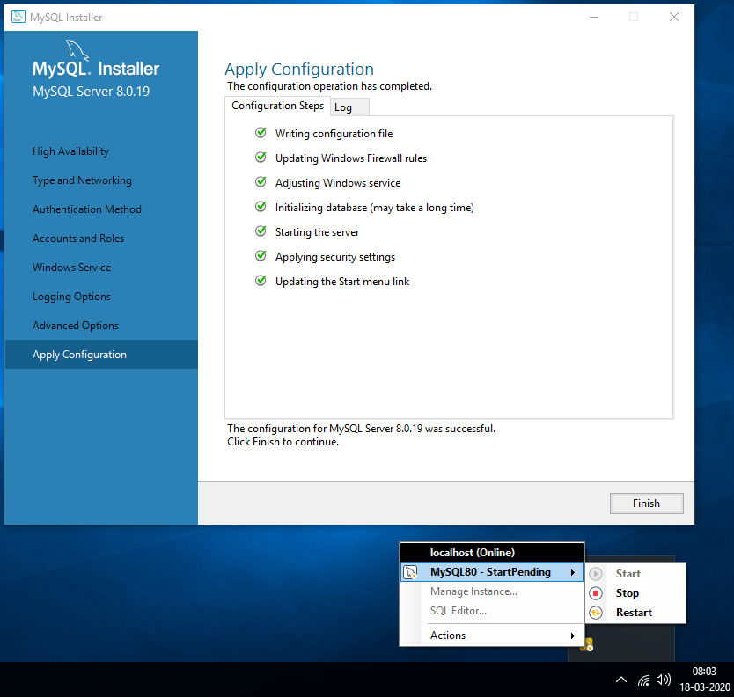Click 'The configuration operation has completed.' text
The width and height of the screenshot is (734, 698).
point(329,86)
